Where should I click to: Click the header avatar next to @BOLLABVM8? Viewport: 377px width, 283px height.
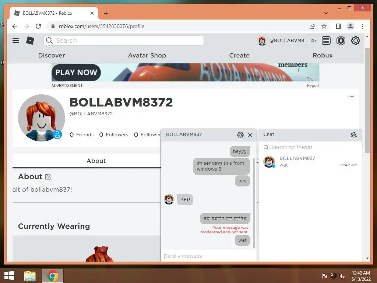[262, 41]
